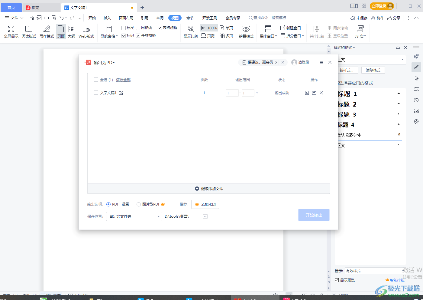Click the Print icon in quick toolbar

click(46, 18)
